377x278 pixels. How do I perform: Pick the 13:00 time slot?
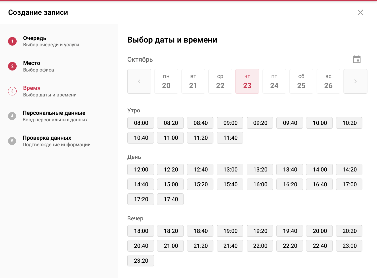click(x=230, y=169)
